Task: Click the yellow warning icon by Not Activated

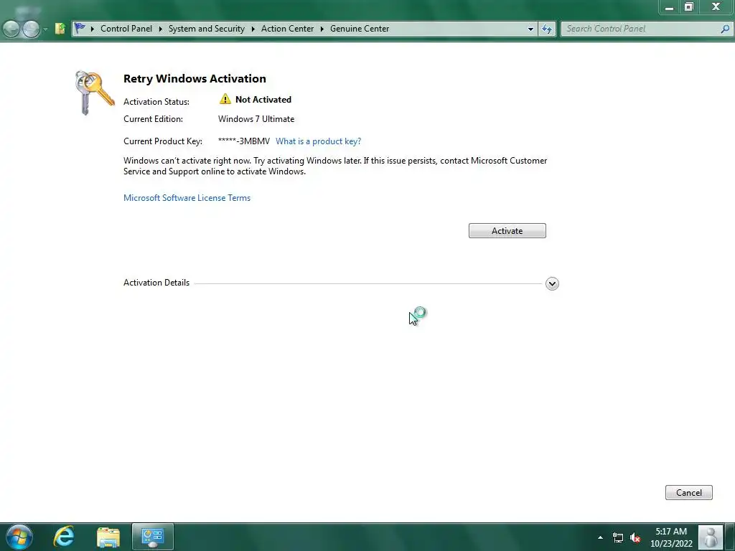Action: pos(225,99)
